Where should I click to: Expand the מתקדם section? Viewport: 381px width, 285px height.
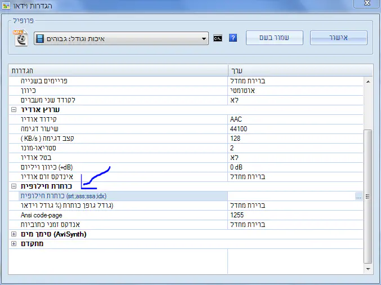[x=14, y=244]
